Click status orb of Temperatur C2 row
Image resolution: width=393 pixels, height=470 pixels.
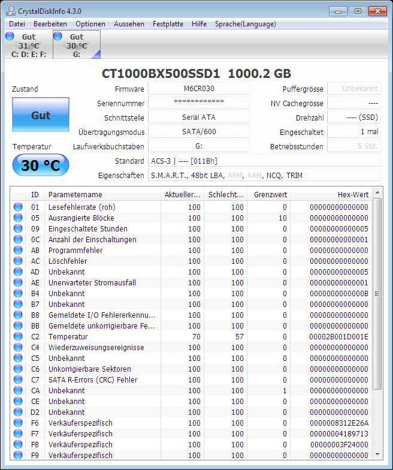click(x=18, y=336)
